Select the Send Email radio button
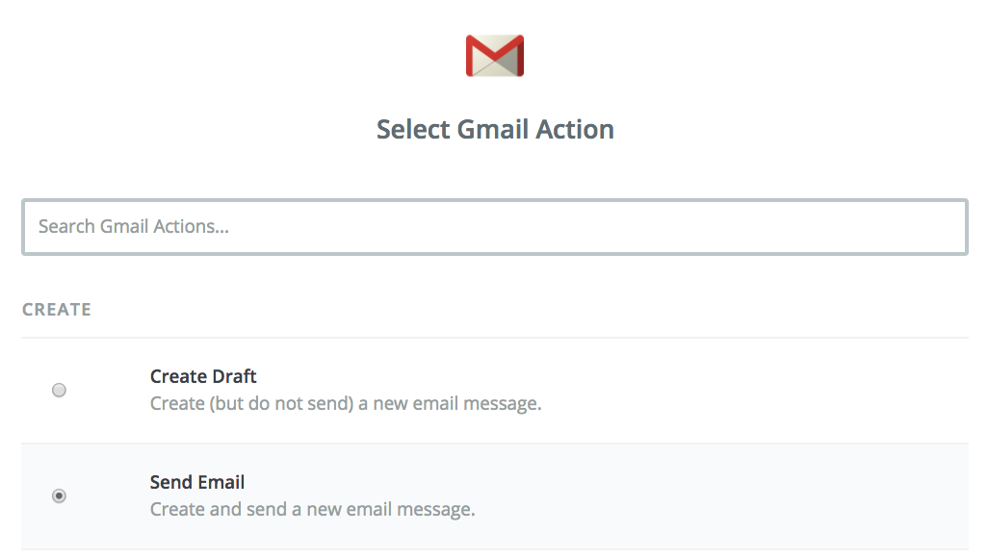The height and width of the screenshot is (558, 988). (x=59, y=495)
